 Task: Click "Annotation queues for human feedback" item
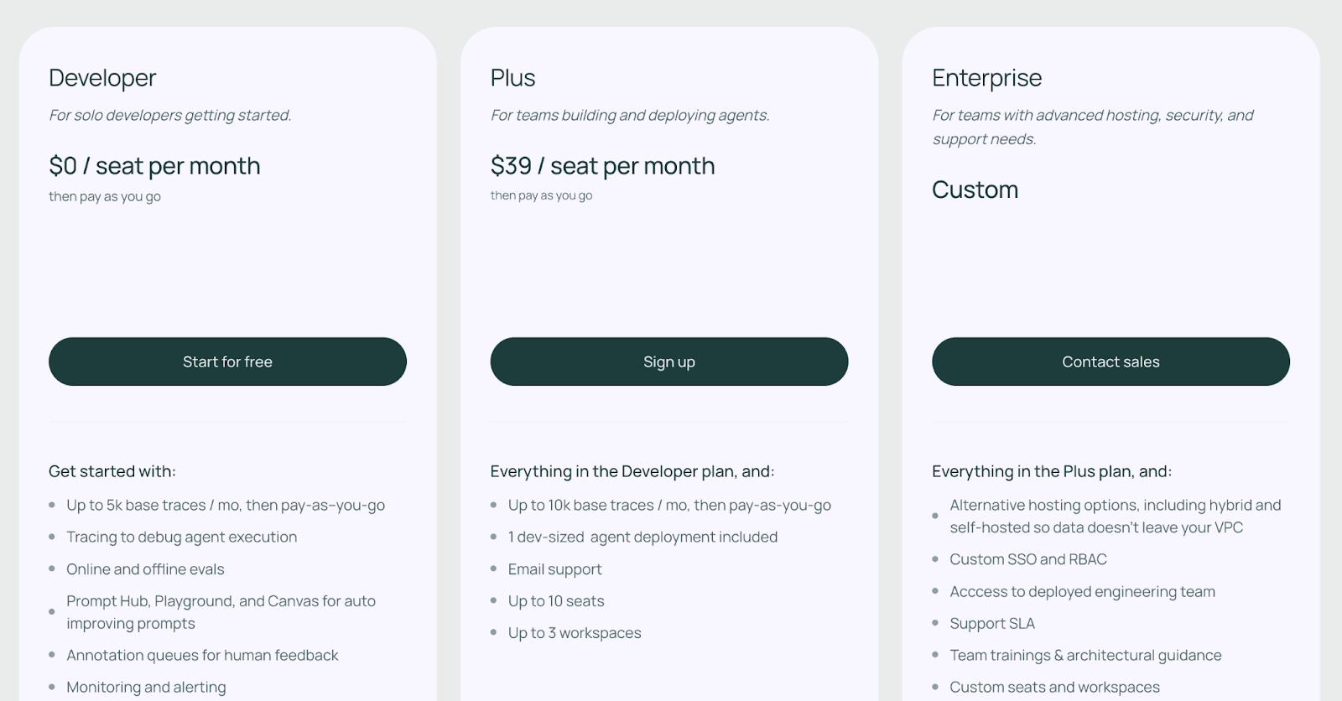(202, 655)
